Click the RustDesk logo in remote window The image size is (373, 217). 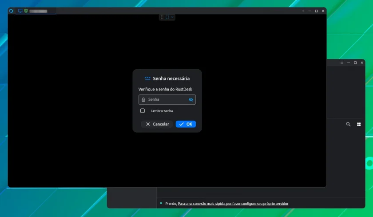(11, 11)
